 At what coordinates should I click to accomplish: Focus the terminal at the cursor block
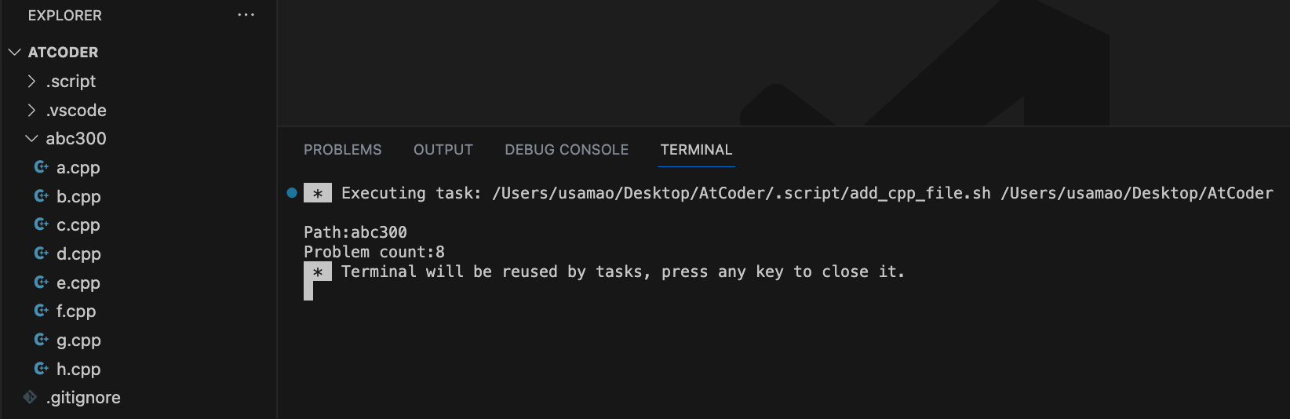click(x=308, y=291)
